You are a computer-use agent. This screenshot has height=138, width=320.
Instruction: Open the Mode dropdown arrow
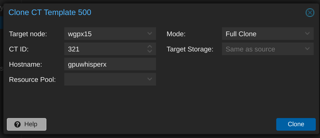pyautogui.click(x=307, y=34)
